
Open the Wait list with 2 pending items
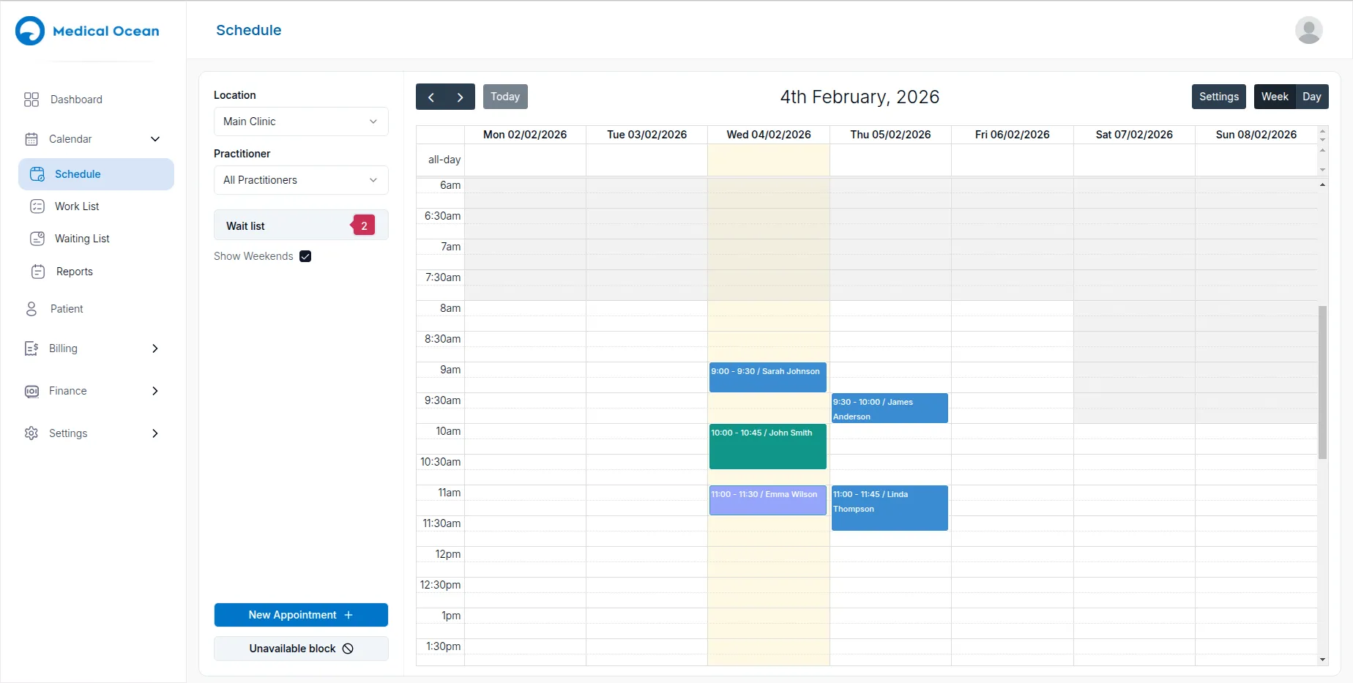click(x=300, y=225)
